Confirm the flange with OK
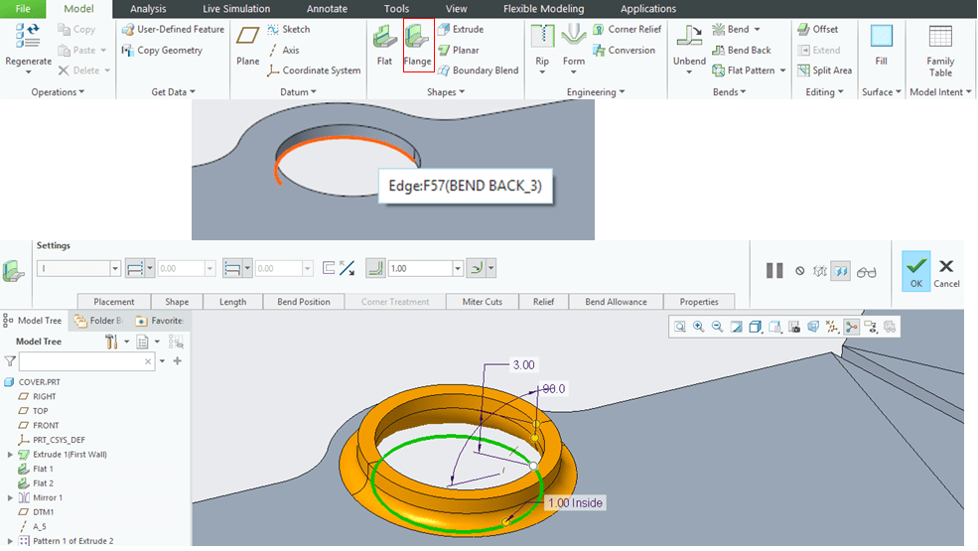978x551 pixels. click(x=915, y=270)
